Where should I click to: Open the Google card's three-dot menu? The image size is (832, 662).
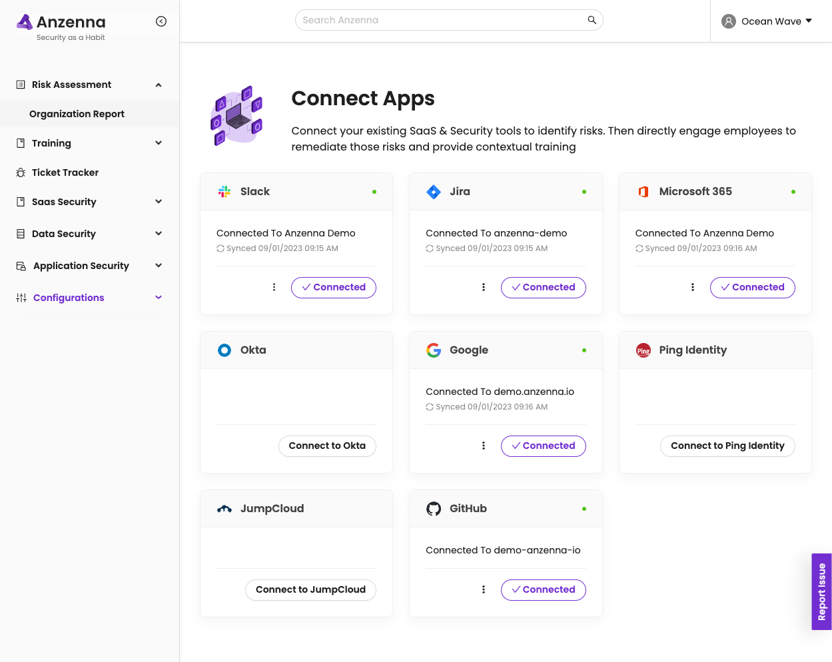click(484, 446)
